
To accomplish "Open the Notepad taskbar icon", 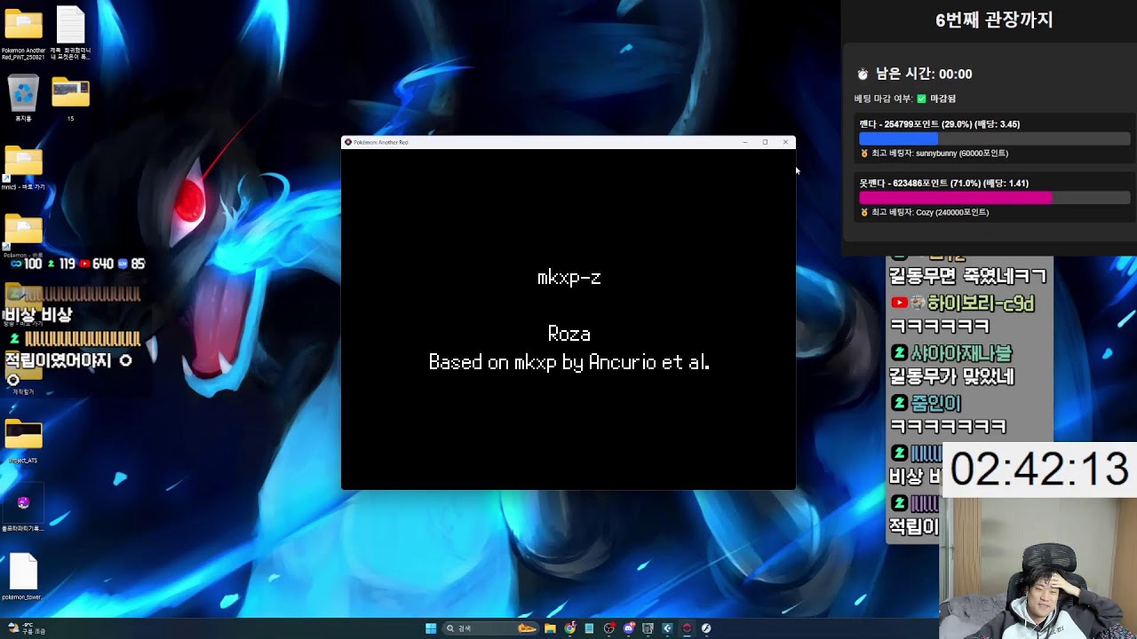I will click(589, 628).
